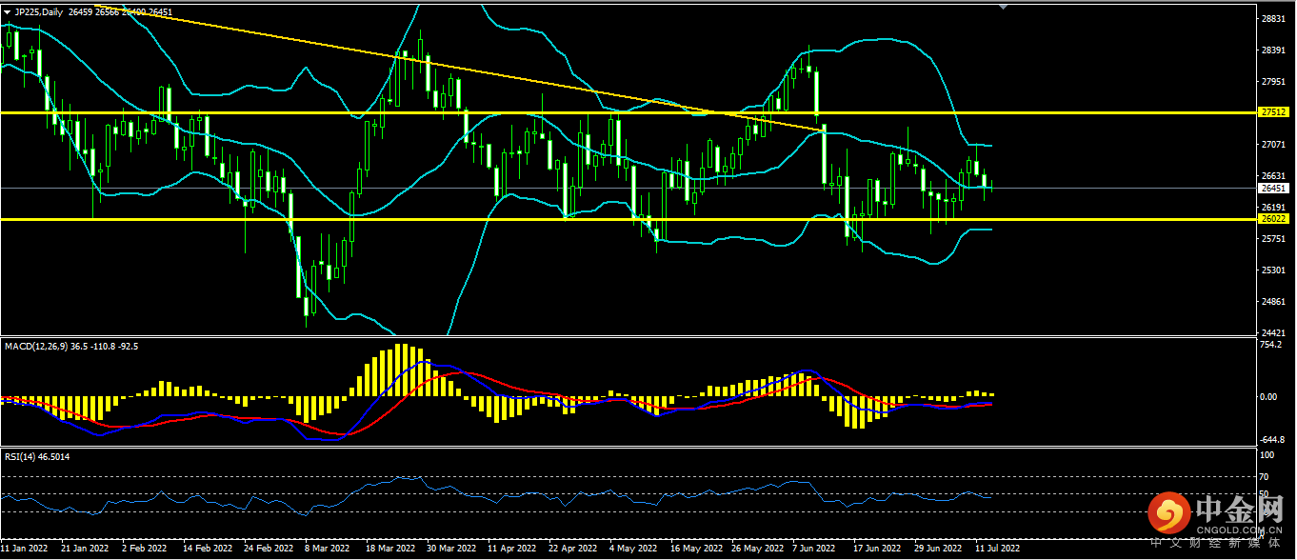Click the 27071 value on price axis
This screenshot has width=1297, height=560.
point(1272,145)
